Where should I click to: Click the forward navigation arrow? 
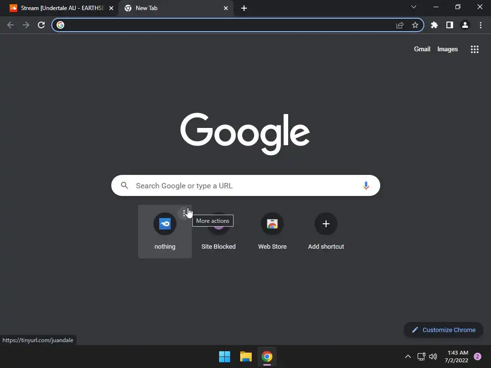click(x=26, y=25)
